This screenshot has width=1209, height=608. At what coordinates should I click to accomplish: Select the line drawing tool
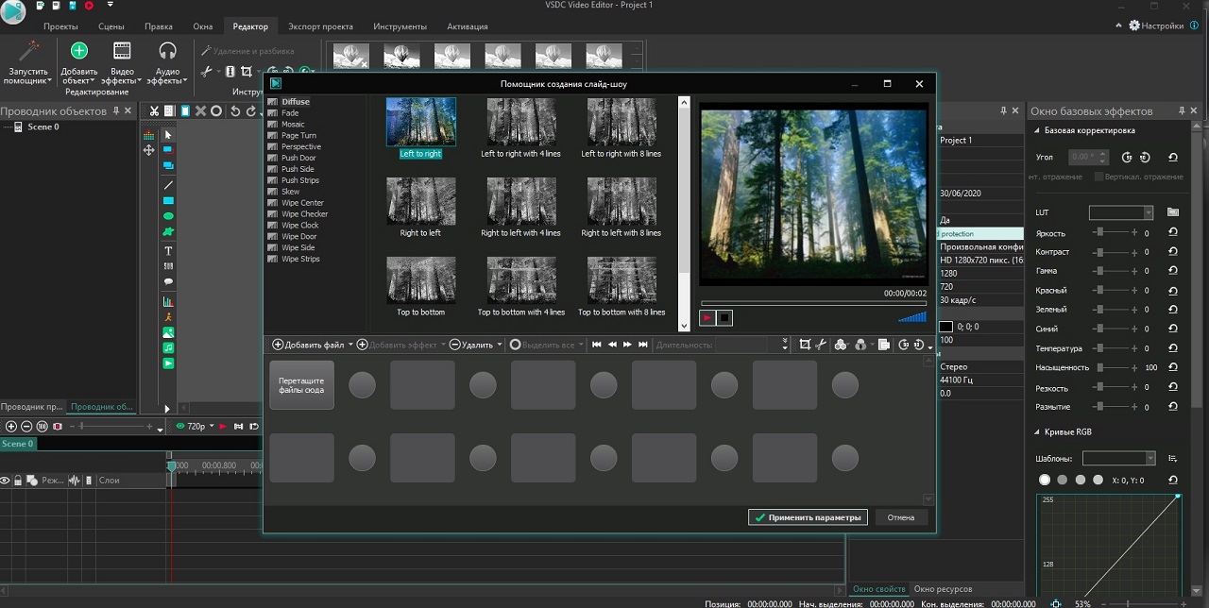[x=168, y=185]
